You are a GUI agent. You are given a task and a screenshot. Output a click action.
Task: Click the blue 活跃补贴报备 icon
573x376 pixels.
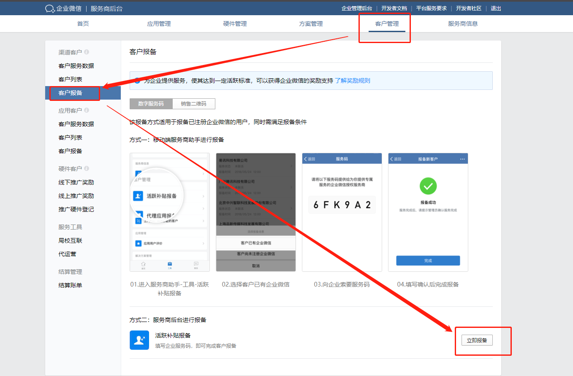(x=139, y=340)
